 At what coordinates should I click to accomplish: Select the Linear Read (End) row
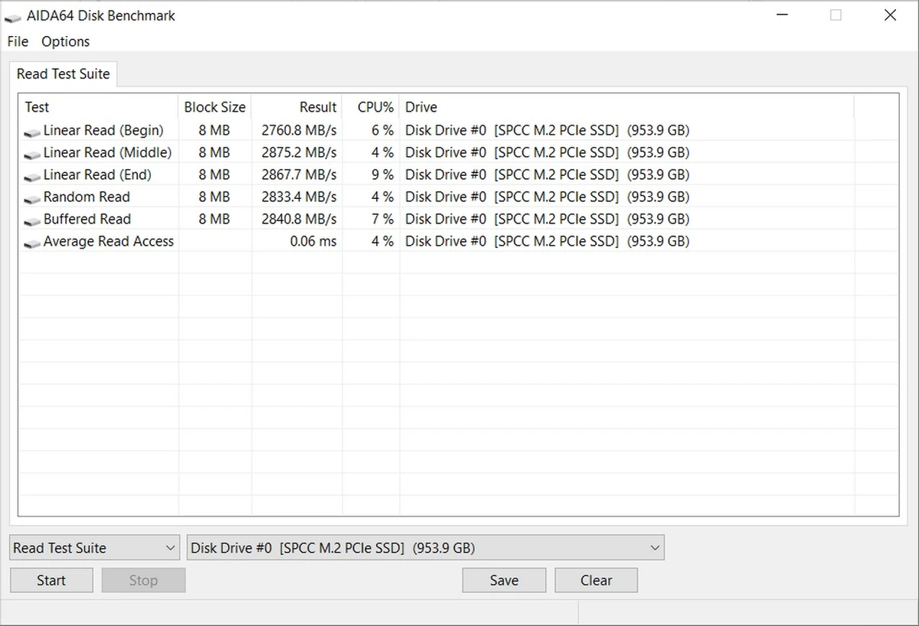click(x=459, y=174)
